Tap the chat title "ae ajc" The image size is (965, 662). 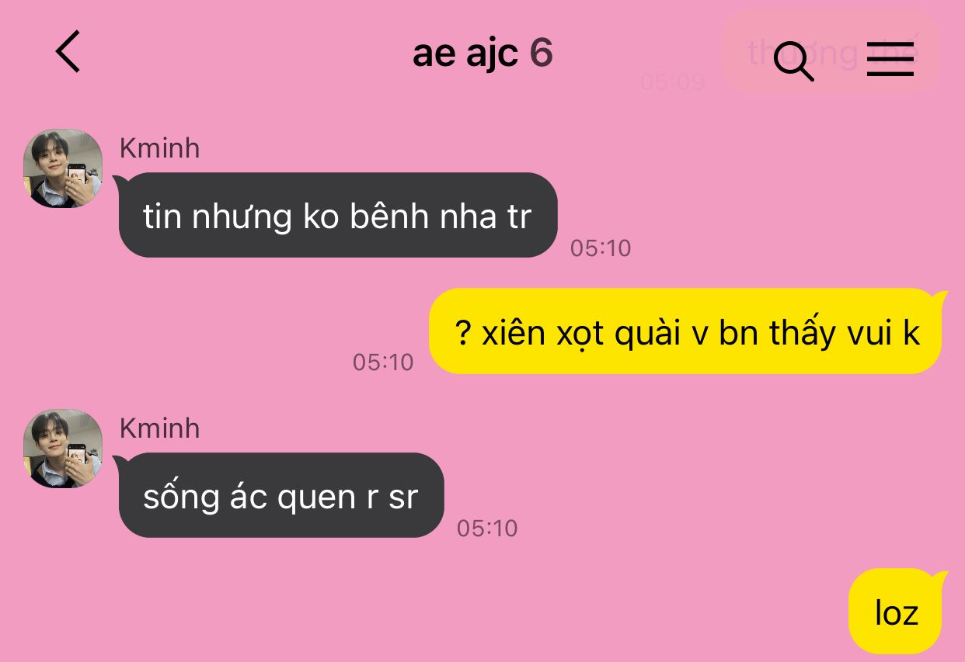465,54
